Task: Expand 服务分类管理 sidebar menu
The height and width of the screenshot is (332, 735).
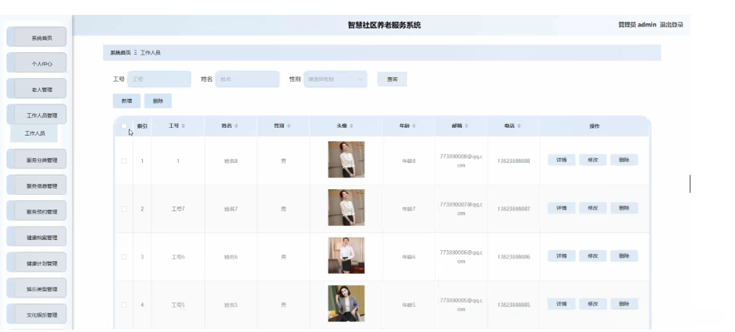Action: (37, 160)
